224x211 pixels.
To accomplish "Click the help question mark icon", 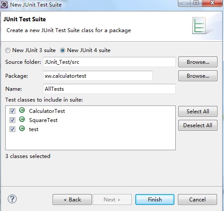I will 12,199.
